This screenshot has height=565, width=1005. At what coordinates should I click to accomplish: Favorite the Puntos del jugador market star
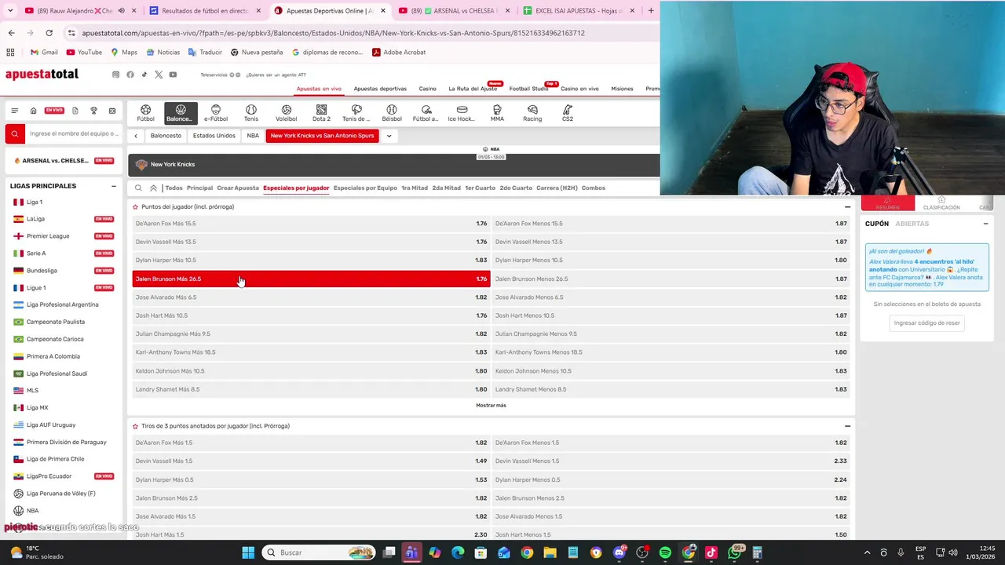(x=135, y=207)
